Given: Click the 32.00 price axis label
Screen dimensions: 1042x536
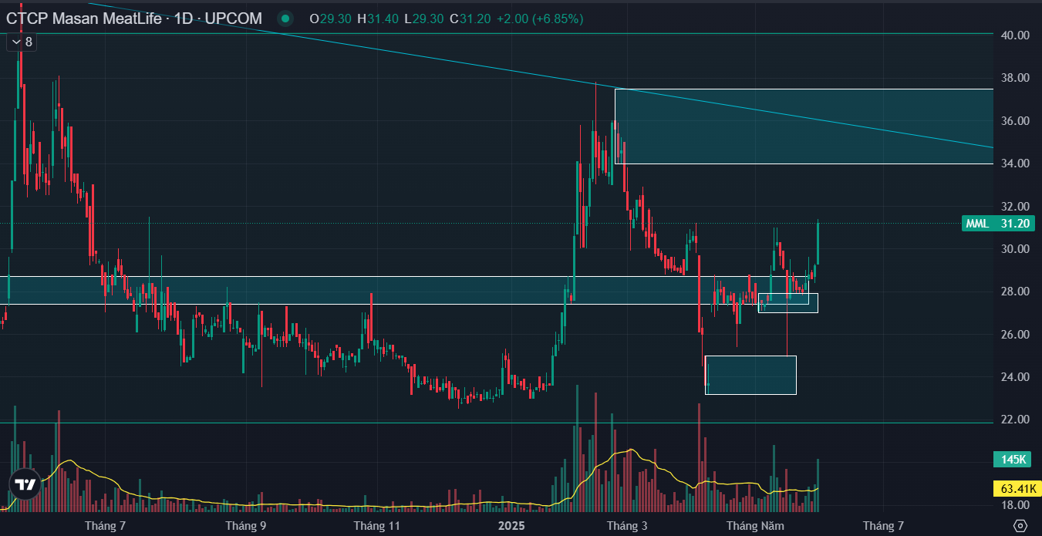Looking at the screenshot, I should click(x=1015, y=207).
